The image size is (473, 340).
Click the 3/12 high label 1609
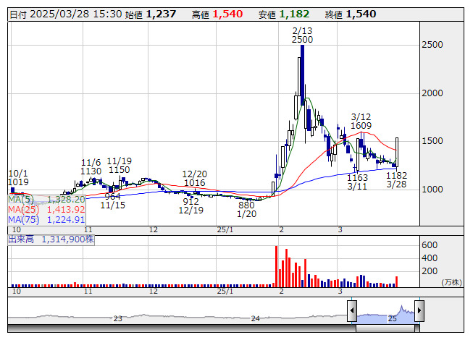coord(361,121)
